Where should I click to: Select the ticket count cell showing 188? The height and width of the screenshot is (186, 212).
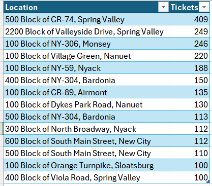(x=189, y=68)
